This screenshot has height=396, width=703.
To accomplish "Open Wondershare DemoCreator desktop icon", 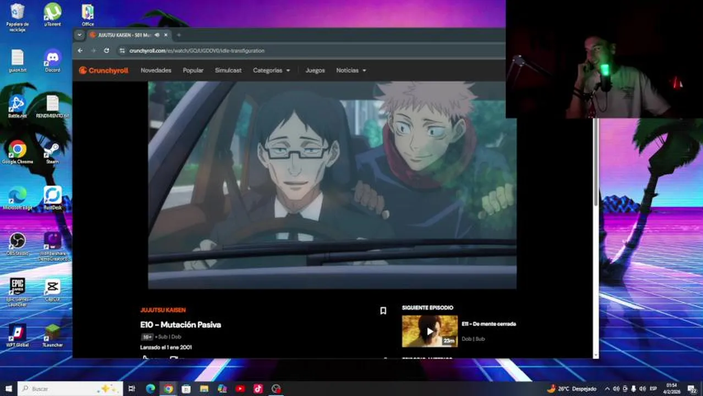I will [x=52, y=246].
